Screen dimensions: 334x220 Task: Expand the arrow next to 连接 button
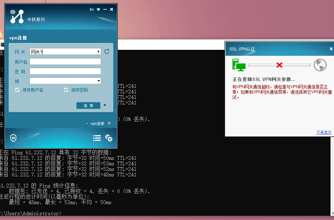(105, 105)
